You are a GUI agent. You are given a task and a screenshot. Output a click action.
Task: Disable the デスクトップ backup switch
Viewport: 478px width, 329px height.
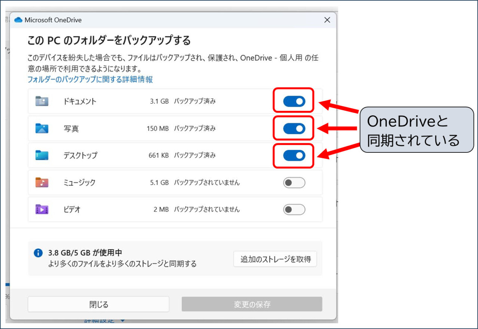tap(294, 155)
